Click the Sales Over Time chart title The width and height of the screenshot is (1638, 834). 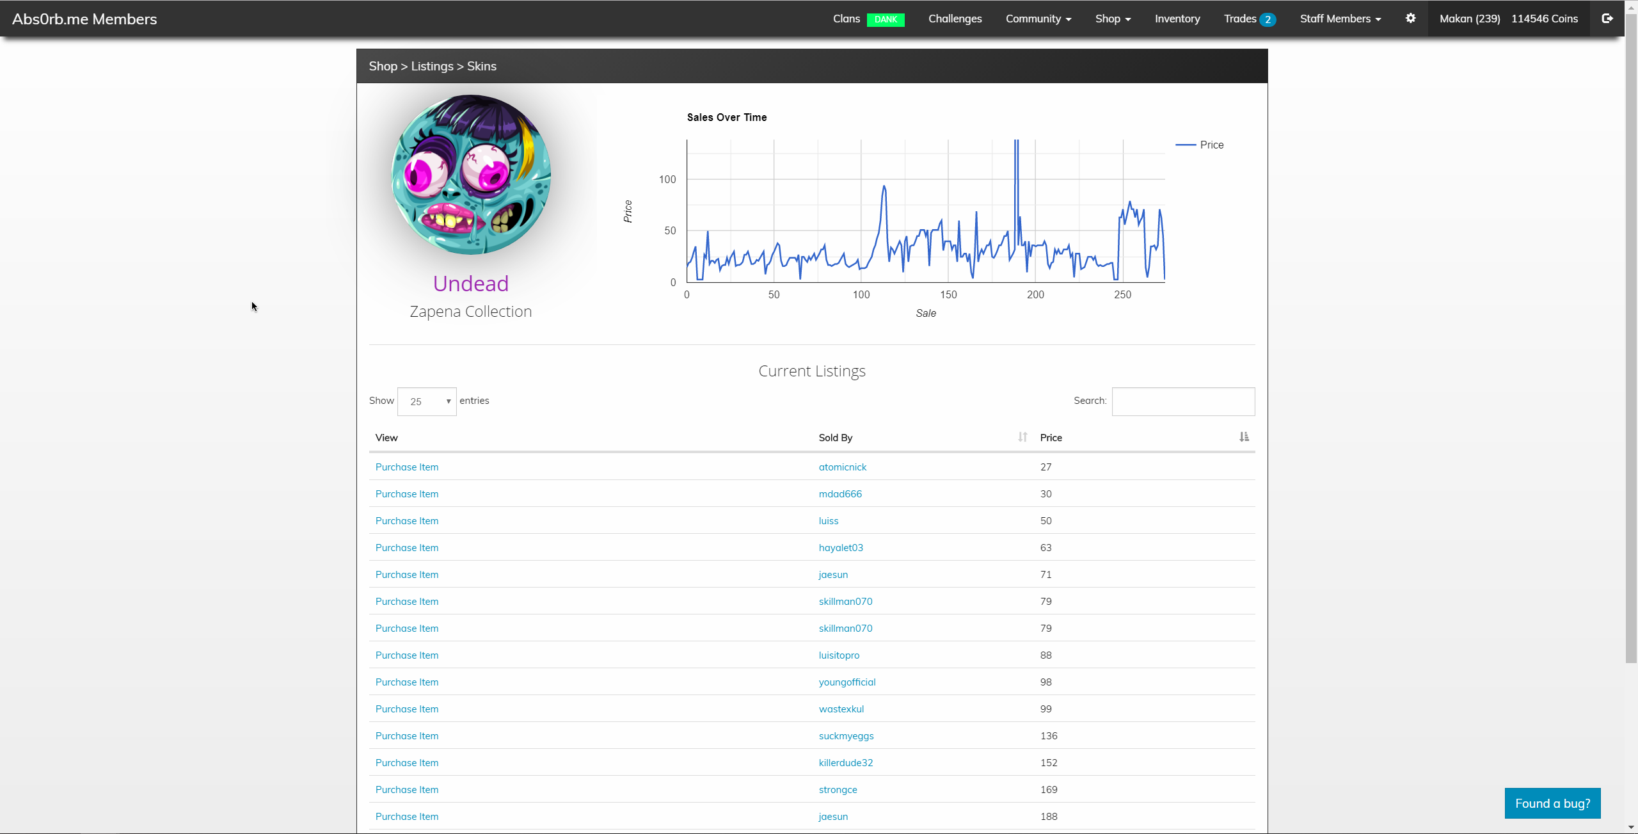(727, 117)
